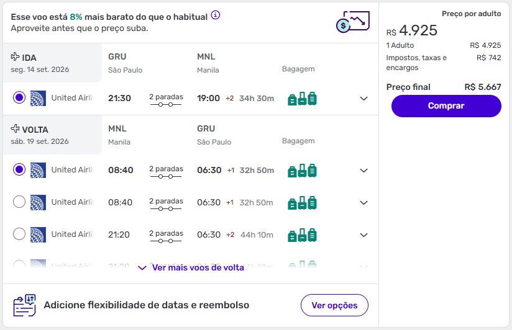
Task: Click the United Airlines logo on outbound flight
Action: coord(38,98)
